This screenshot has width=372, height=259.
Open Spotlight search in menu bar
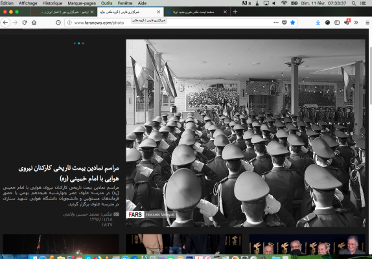click(x=353, y=3)
